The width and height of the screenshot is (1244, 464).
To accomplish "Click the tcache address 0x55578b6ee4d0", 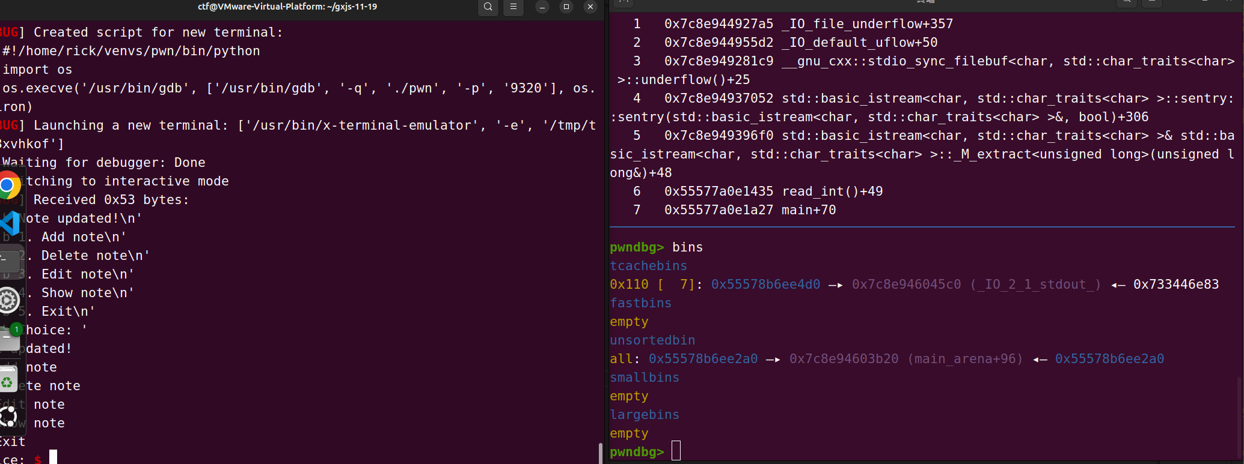I will (x=765, y=285).
